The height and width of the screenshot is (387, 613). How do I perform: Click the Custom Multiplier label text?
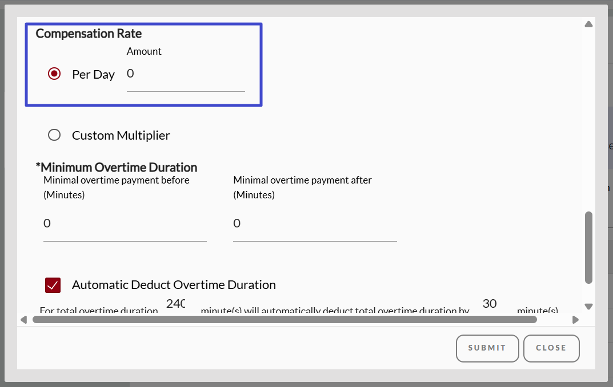tap(121, 136)
